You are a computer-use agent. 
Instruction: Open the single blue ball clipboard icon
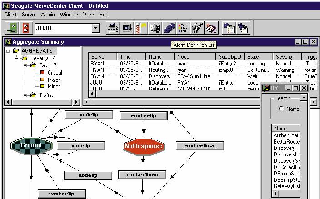coord(229,28)
